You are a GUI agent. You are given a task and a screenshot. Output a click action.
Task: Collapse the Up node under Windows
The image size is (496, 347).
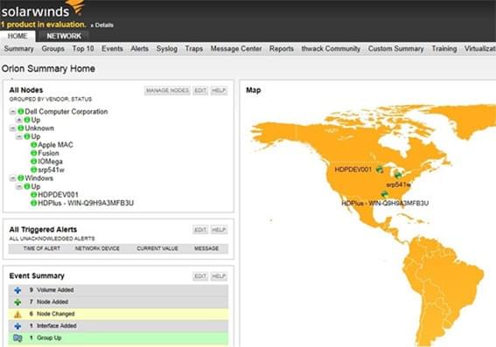point(19,186)
